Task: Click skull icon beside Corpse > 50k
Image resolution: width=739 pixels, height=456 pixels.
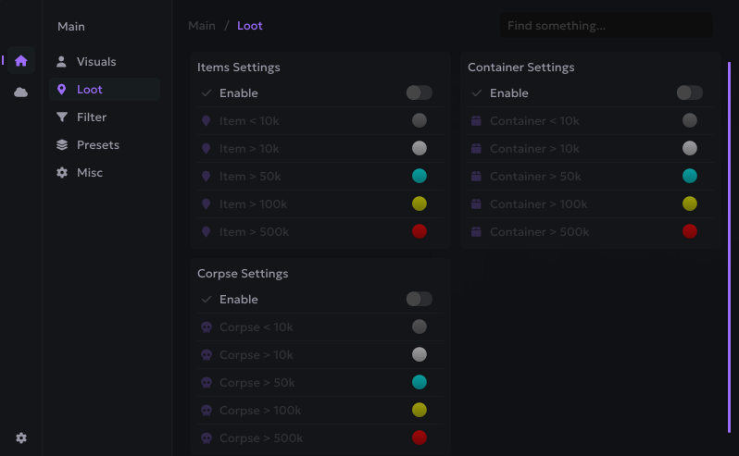Action: click(x=207, y=383)
